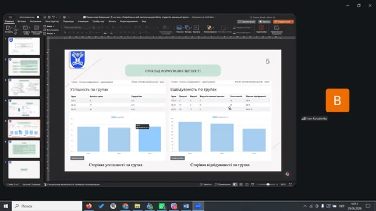Open the Вставка (Insert) ribbon tab
376x211 pixels.
(22, 22)
